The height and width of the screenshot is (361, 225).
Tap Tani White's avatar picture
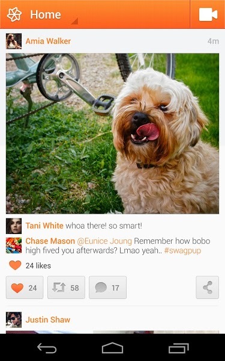point(14,226)
